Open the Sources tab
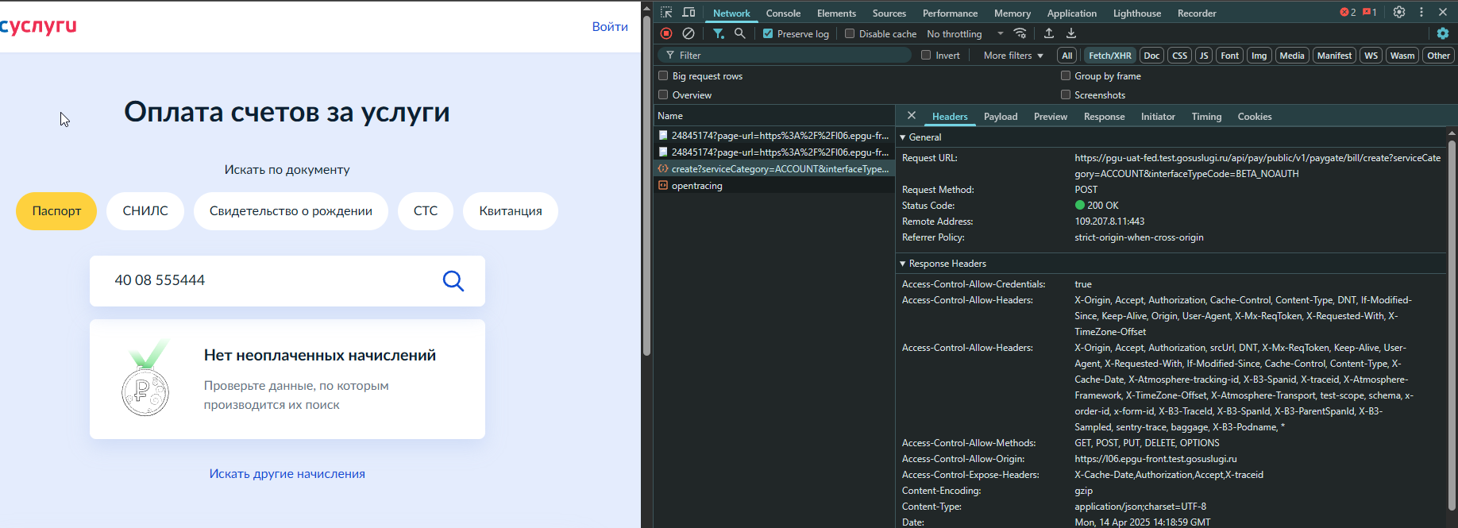Image resolution: width=1458 pixels, height=528 pixels. 889,13
